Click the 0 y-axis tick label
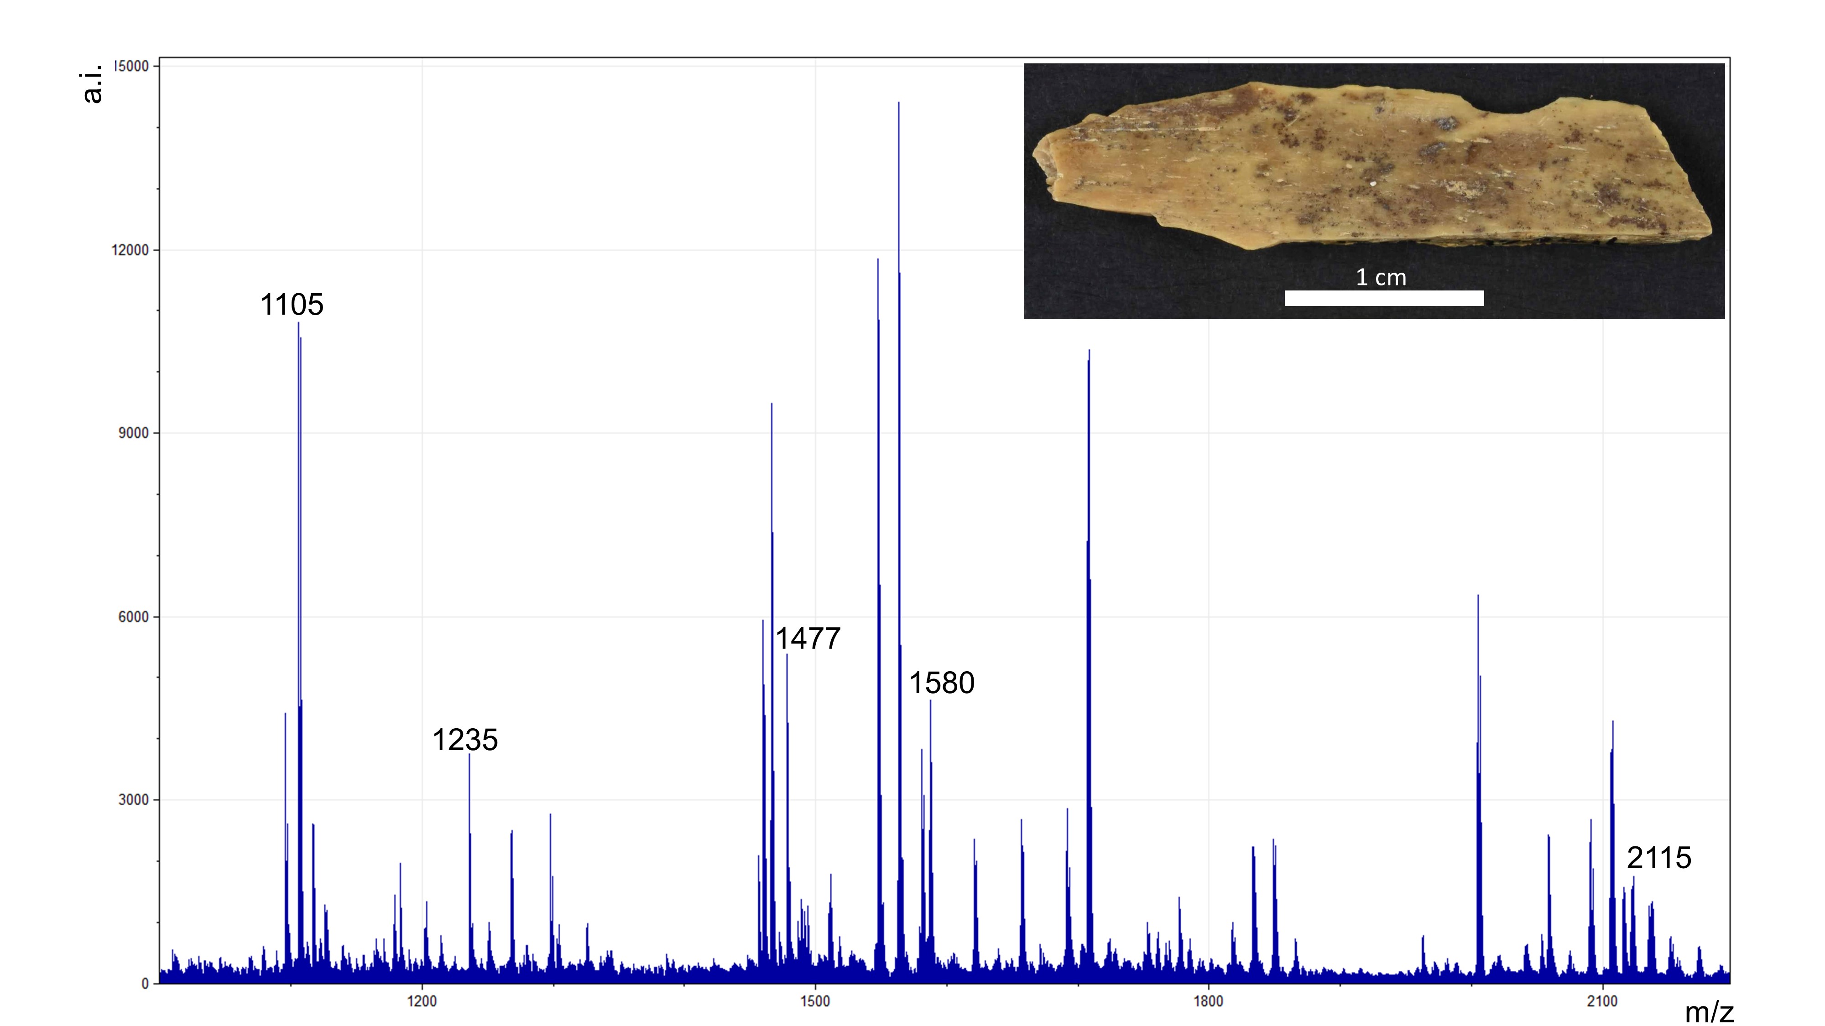The image size is (1825, 1026). (x=145, y=984)
